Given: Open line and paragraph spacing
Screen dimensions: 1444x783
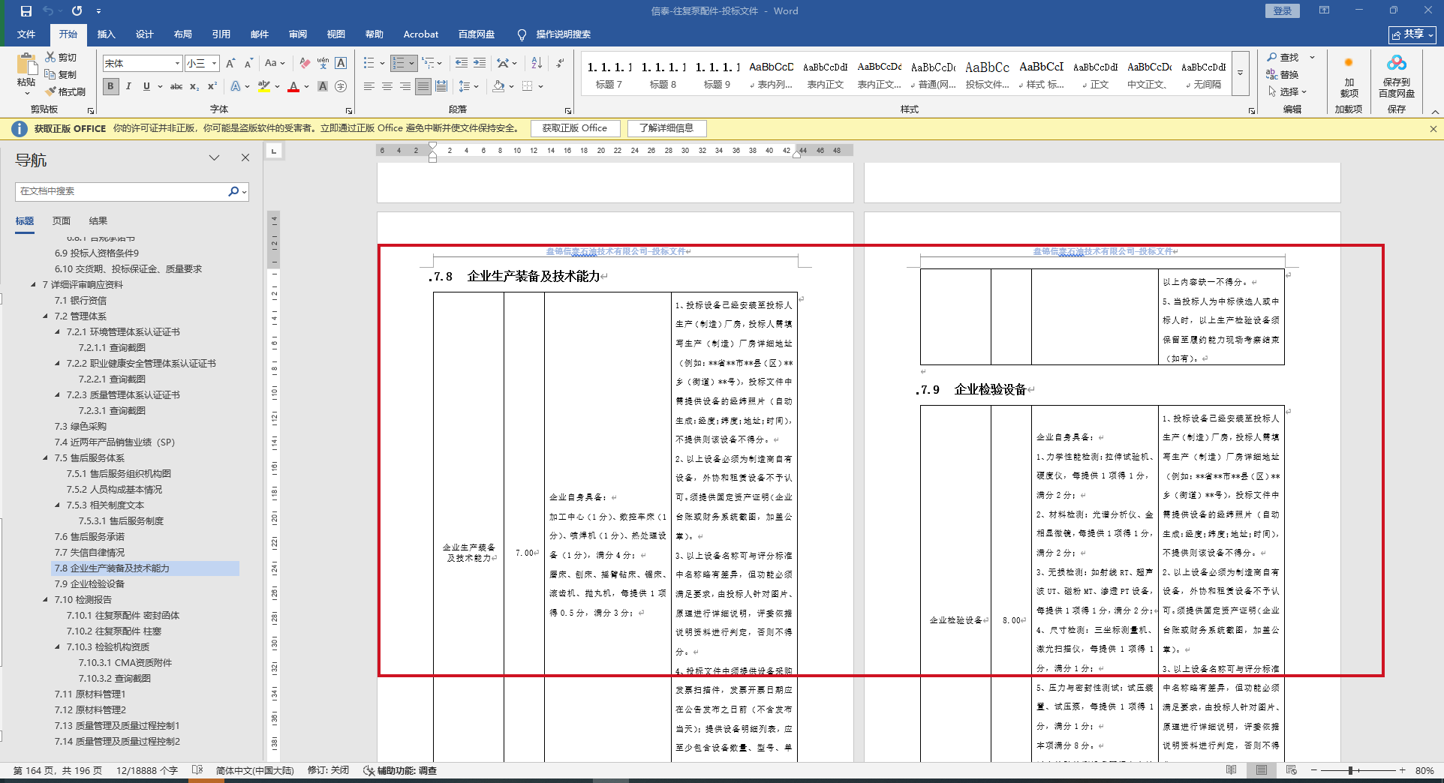Looking at the screenshot, I should point(465,86).
